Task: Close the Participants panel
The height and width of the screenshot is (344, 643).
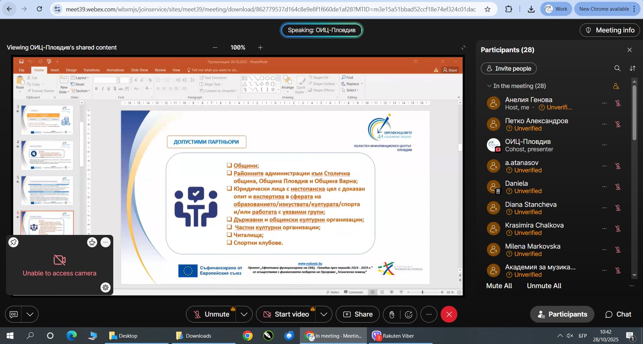Action: coord(629,50)
